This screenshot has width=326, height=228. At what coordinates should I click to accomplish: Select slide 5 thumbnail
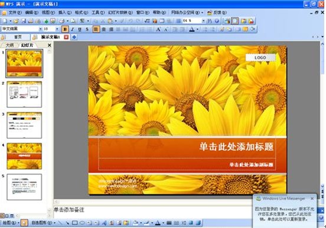24,187
